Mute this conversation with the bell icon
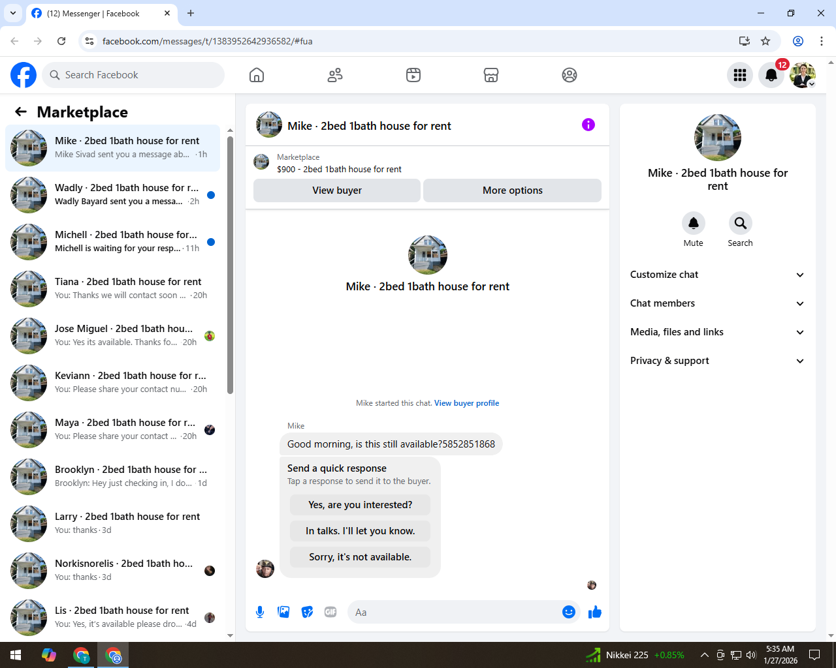Viewport: 836px width, 668px height. 694,223
